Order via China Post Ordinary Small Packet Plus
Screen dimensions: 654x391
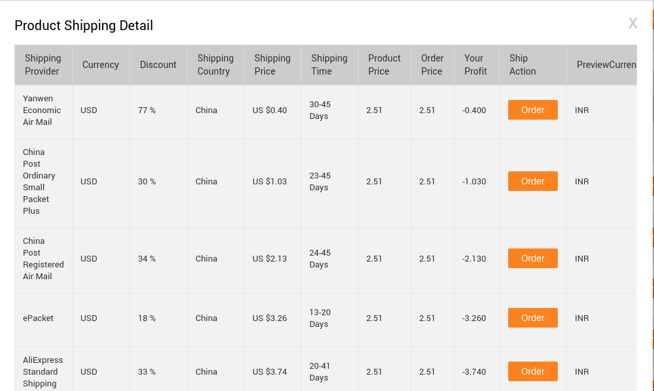pyautogui.click(x=532, y=181)
